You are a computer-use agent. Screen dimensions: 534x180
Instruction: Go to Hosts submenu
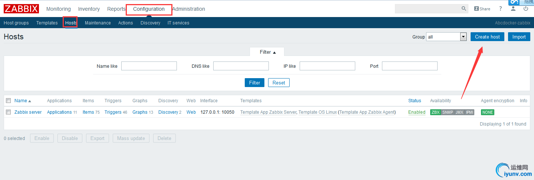(71, 23)
